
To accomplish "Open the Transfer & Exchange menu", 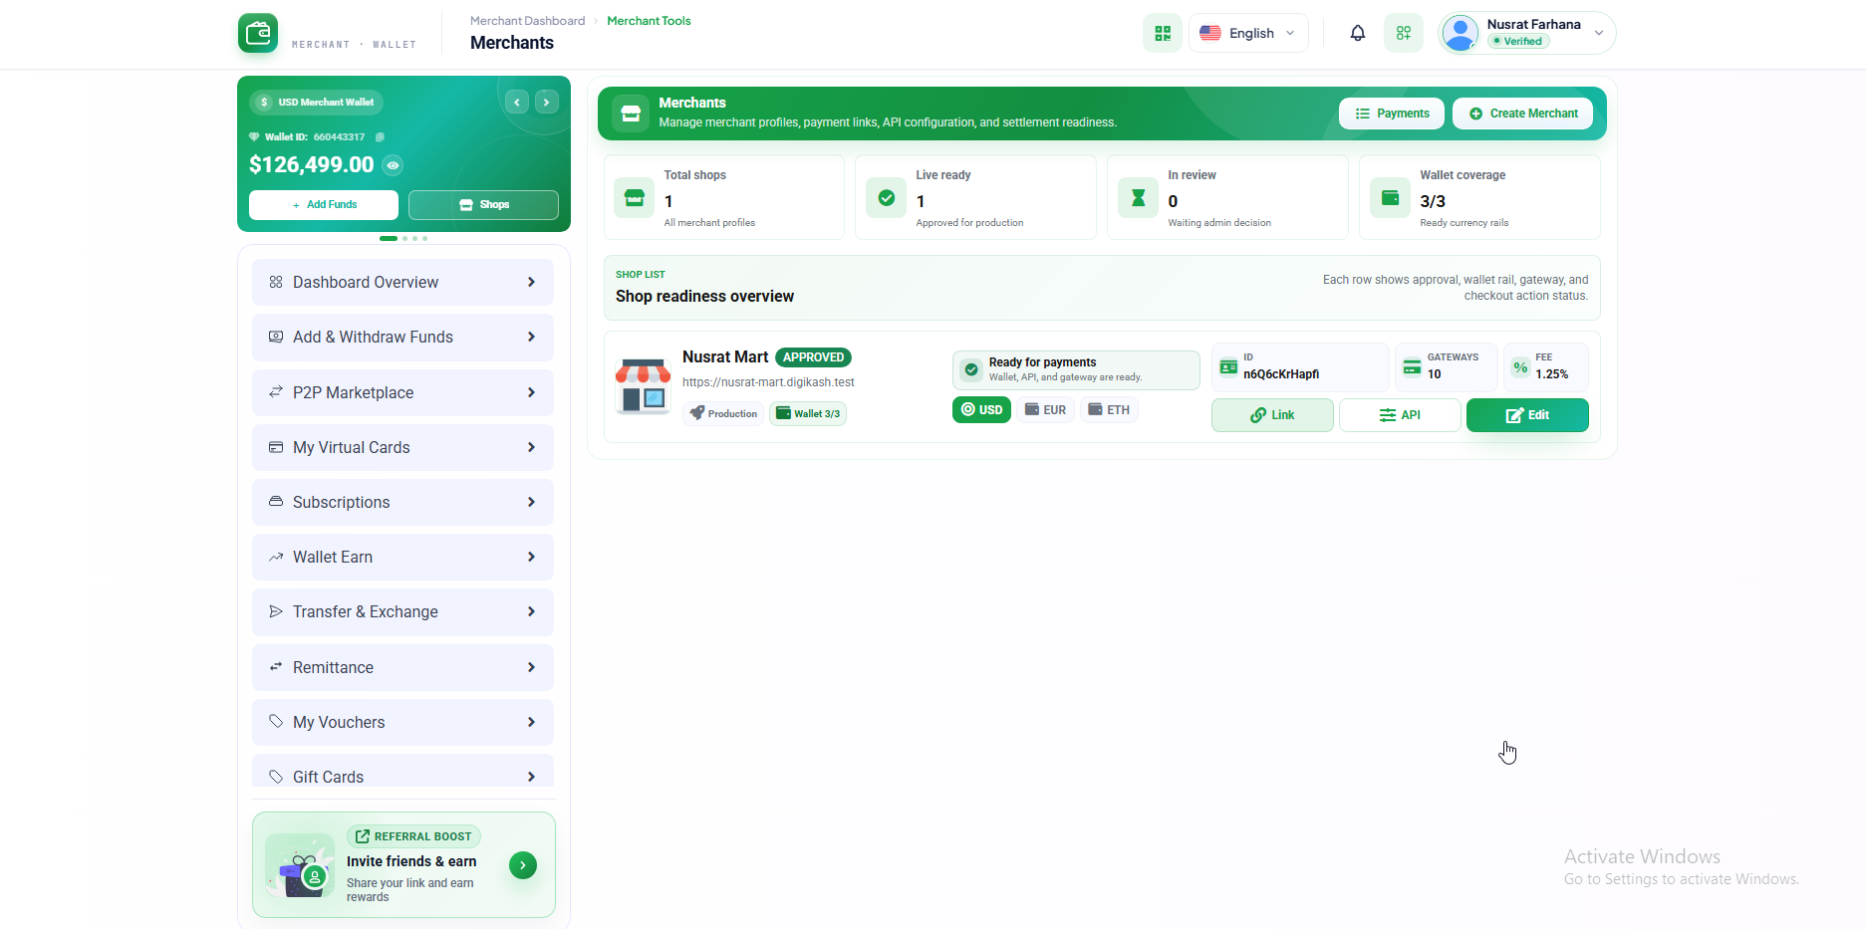I will (x=402, y=612).
